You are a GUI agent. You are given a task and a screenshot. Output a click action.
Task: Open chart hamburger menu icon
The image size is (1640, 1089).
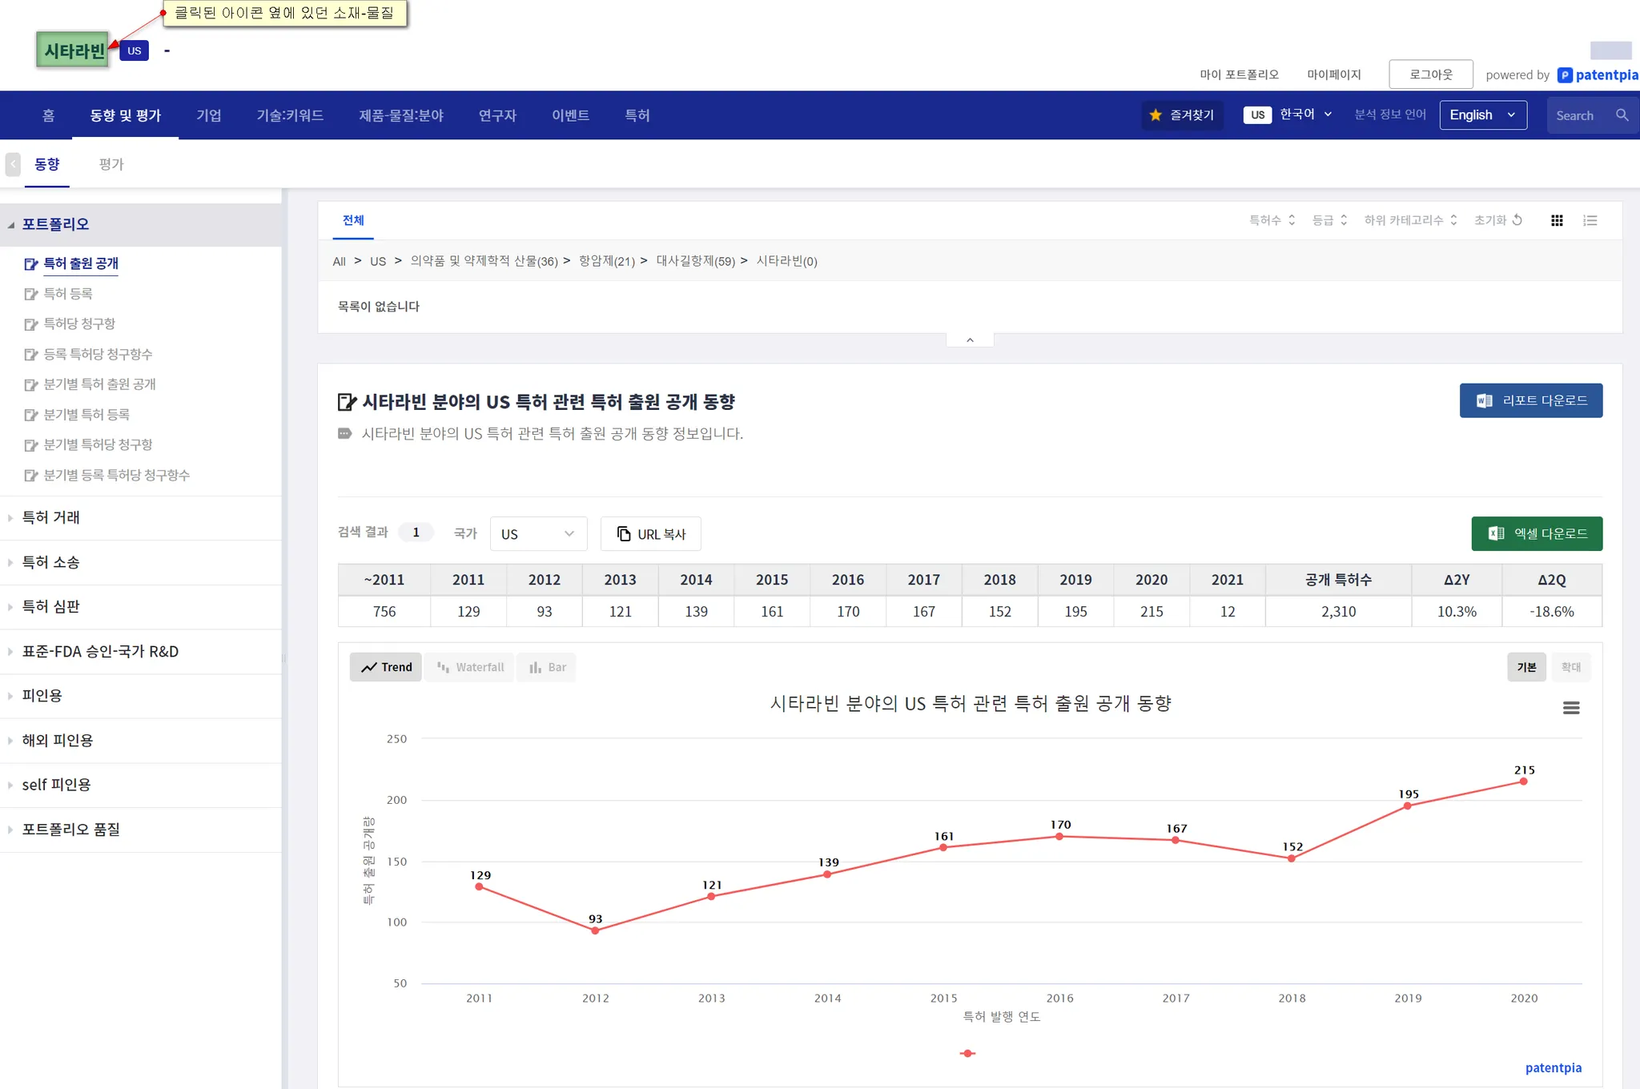(x=1571, y=708)
